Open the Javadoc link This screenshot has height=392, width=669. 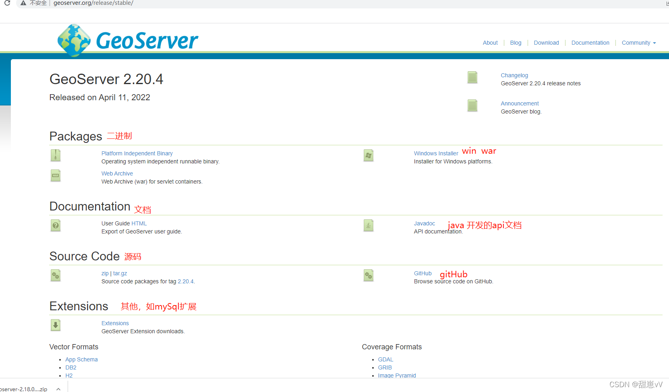click(425, 223)
